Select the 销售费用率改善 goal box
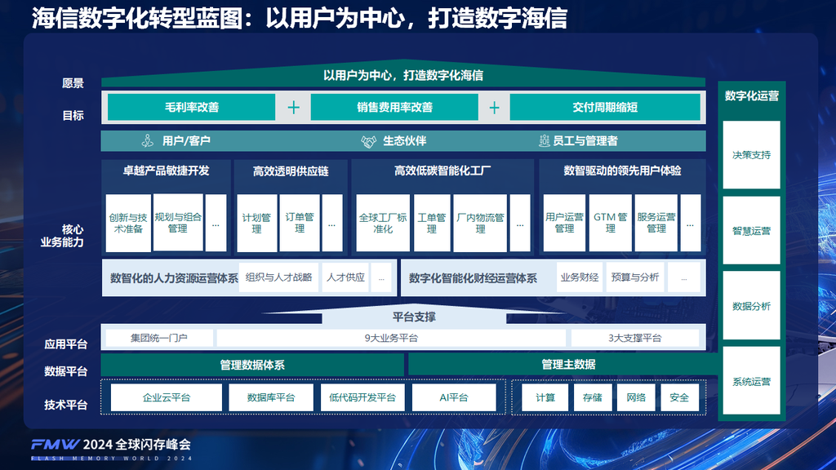 pos(394,107)
